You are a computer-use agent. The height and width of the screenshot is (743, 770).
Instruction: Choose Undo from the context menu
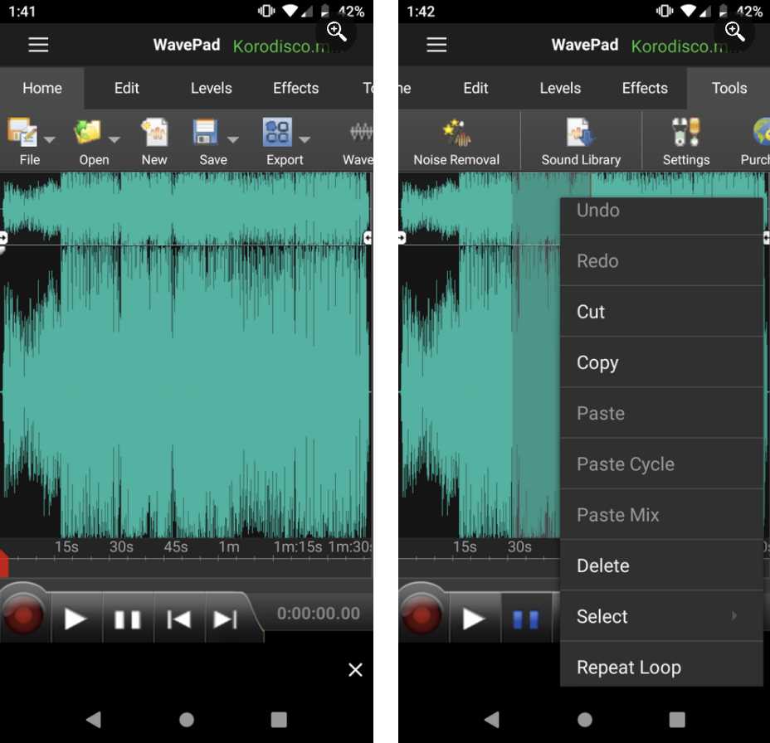coord(661,216)
